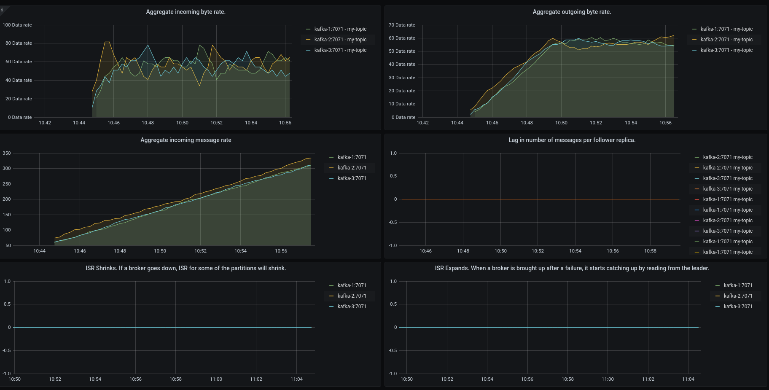Click the yellow line swatch of kafka-2:7071 in message rate legend
This screenshot has height=390, width=769.
[331, 167]
